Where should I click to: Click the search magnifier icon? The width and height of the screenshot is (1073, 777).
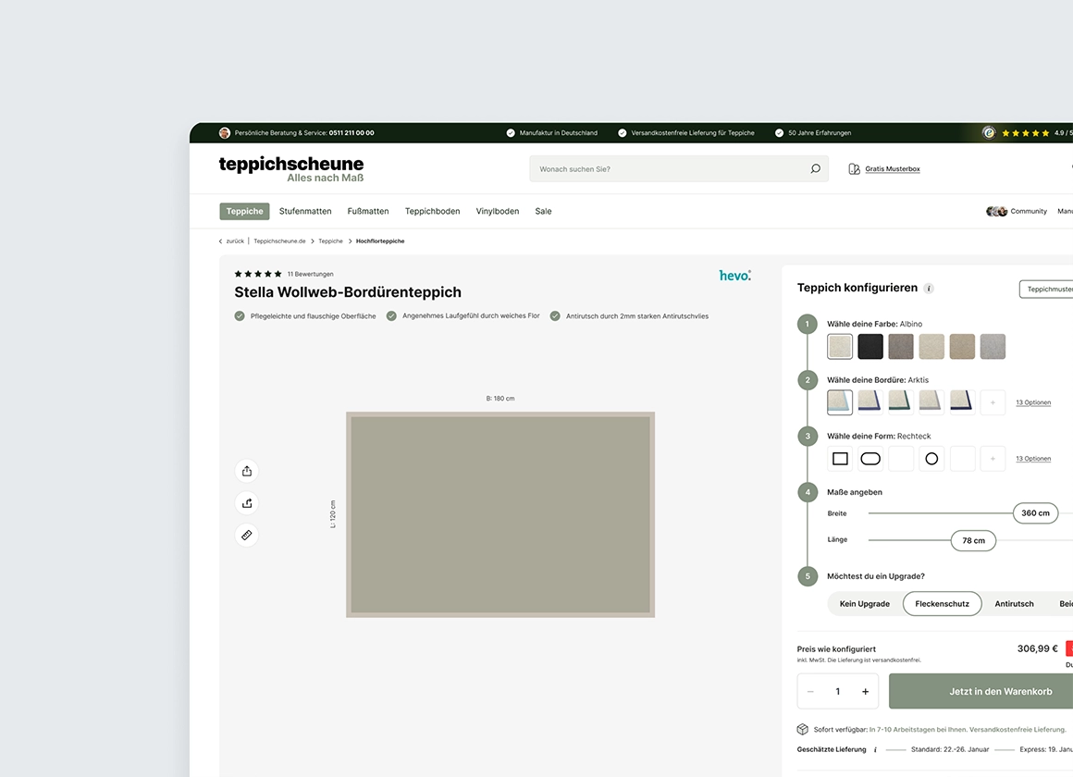pyautogui.click(x=815, y=168)
